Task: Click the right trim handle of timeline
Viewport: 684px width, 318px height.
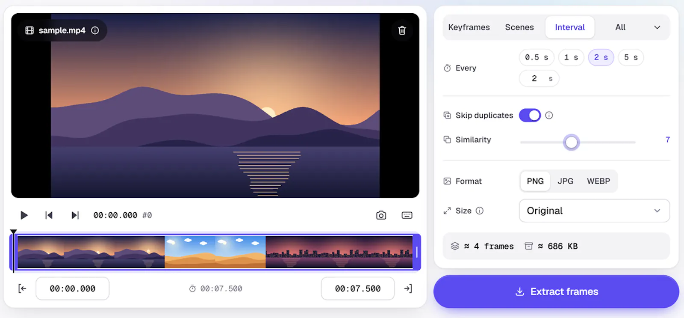Action: click(x=417, y=252)
